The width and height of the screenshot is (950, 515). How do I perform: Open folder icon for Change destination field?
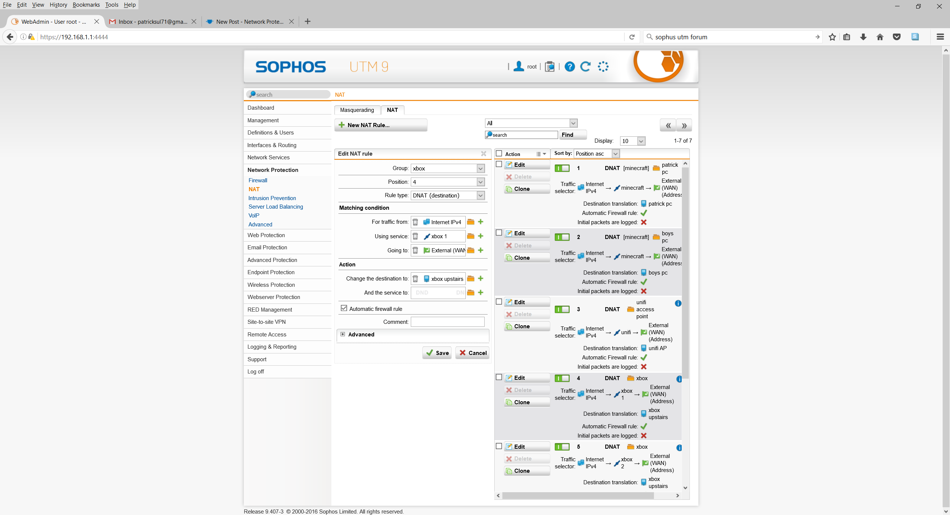coord(471,279)
